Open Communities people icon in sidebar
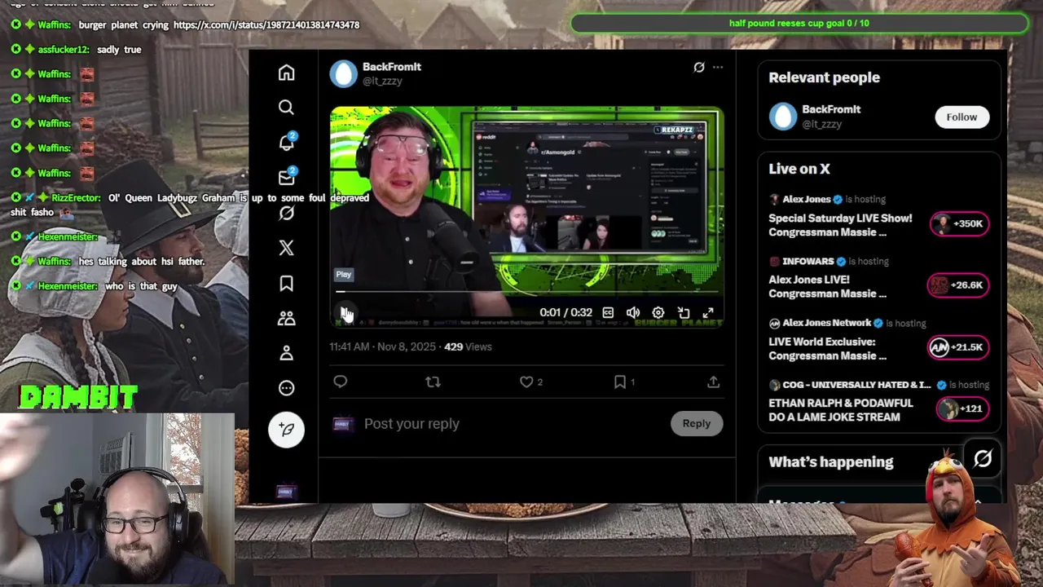The width and height of the screenshot is (1043, 587). click(286, 318)
